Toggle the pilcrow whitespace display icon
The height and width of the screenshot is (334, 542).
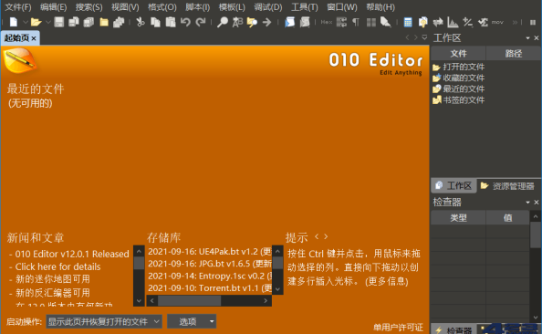pos(356,22)
